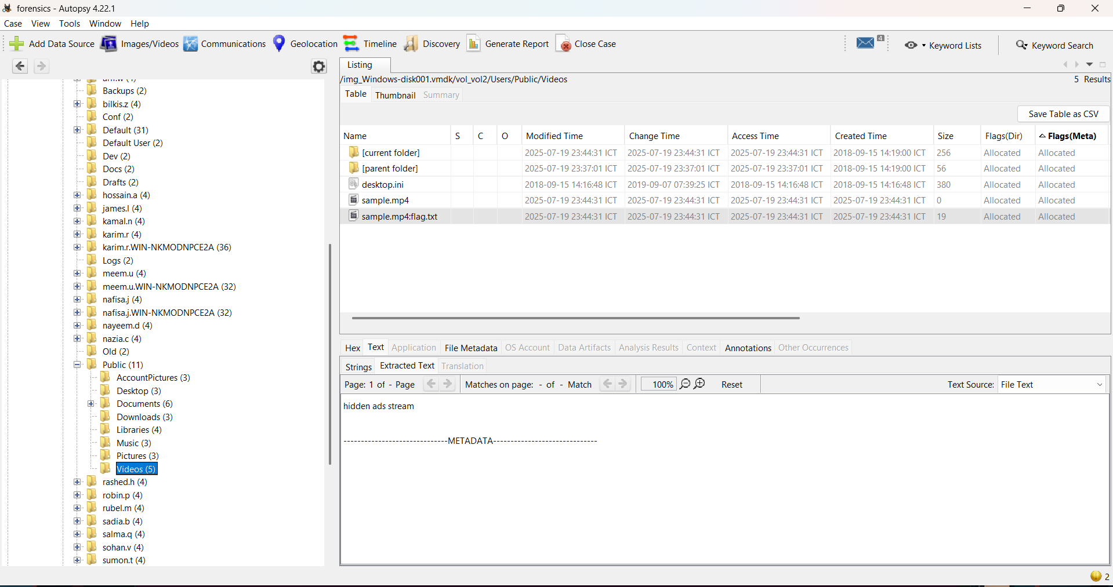Zoom out extracted text with magnifier minus
1113x587 pixels.
[685, 384]
